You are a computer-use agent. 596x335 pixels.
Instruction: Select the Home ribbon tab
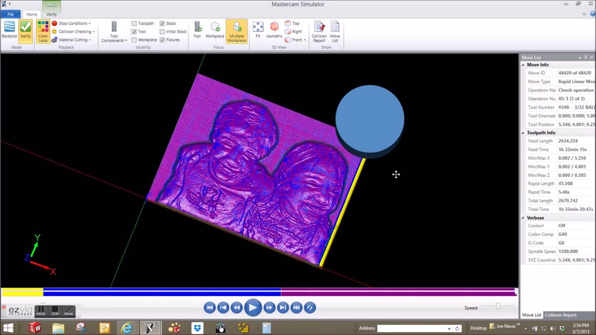pos(32,14)
